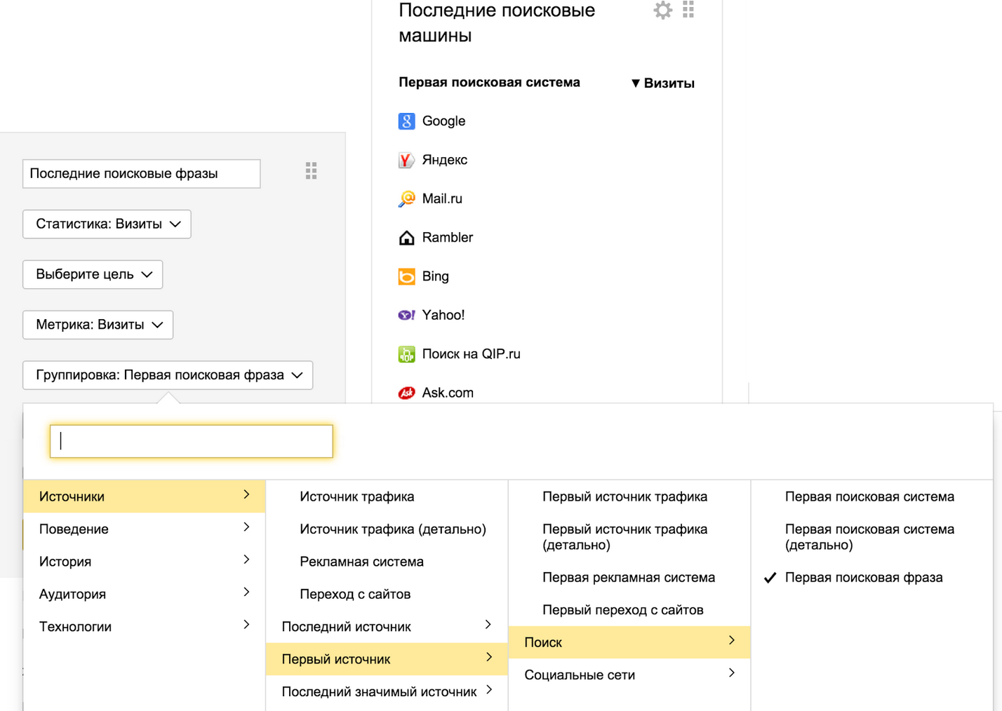Image resolution: width=1002 pixels, height=711 pixels.
Task: Open the Метрика: Визиты dropdown
Action: (x=98, y=325)
